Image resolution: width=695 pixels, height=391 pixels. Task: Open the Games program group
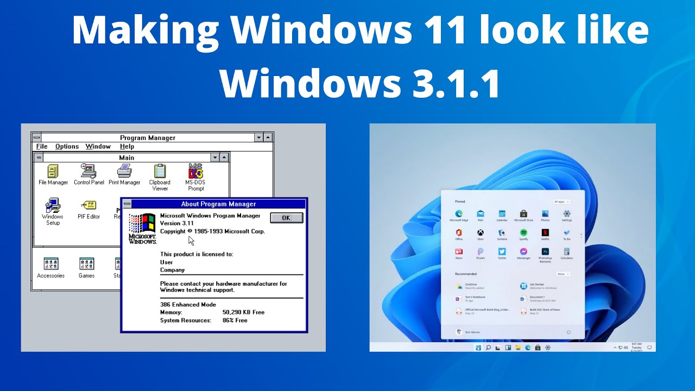pyautogui.click(x=86, y=268)
